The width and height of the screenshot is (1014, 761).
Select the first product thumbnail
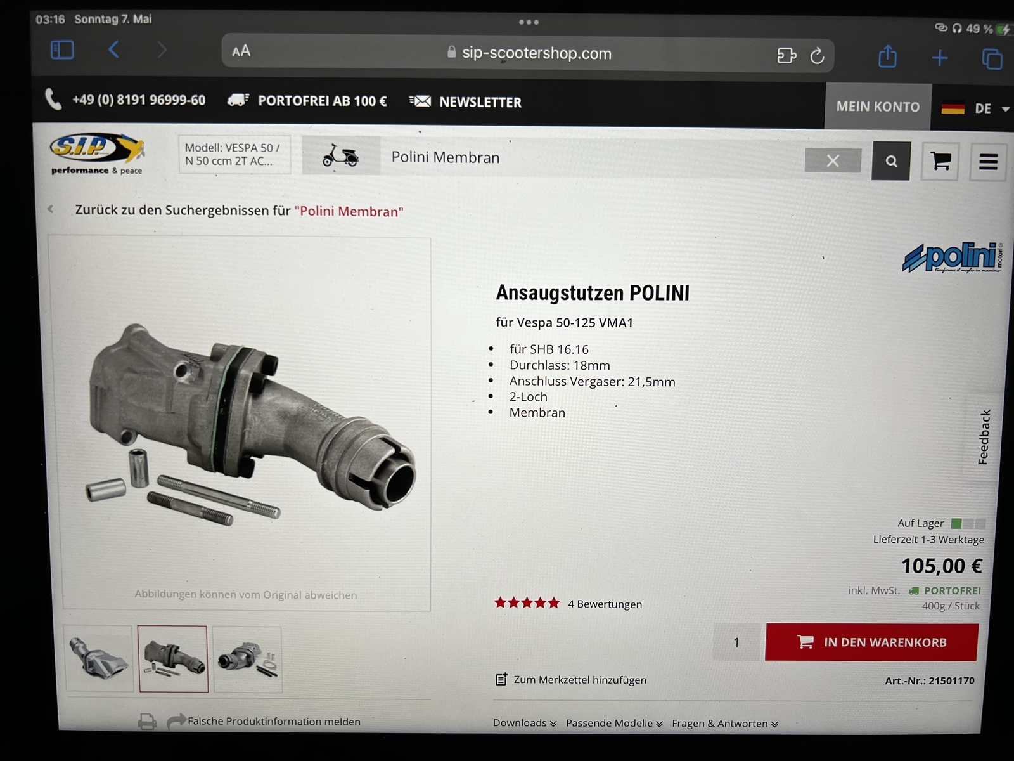click(x=99, y=658)
